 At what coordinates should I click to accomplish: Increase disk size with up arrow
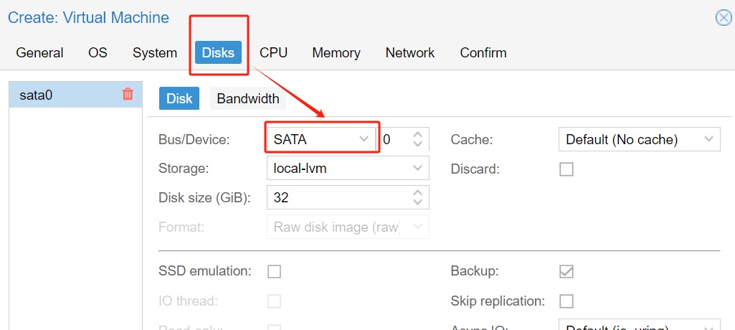click(x=418, y=192)
